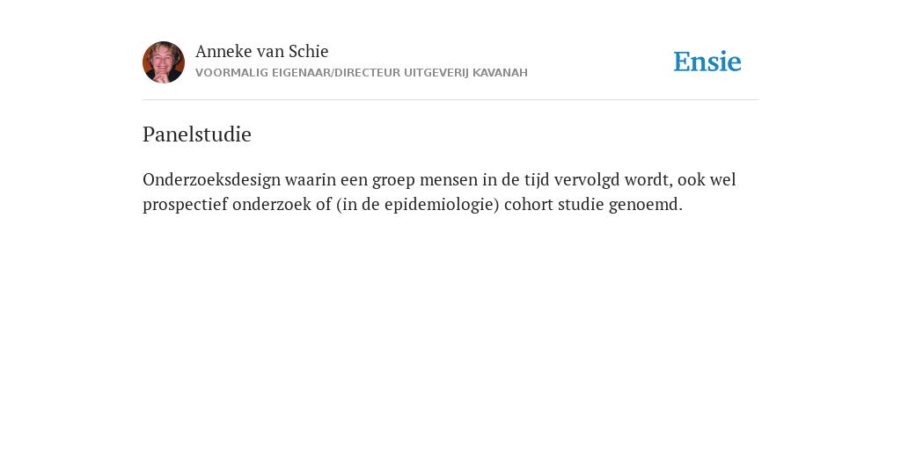The width and height of the screenshot is (901, 450).
Task: Click the word Schie in the author name
Action: [x=309, y=51]
